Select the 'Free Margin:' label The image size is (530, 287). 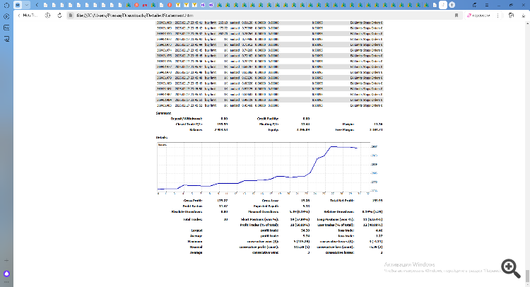tap(345, 130)
